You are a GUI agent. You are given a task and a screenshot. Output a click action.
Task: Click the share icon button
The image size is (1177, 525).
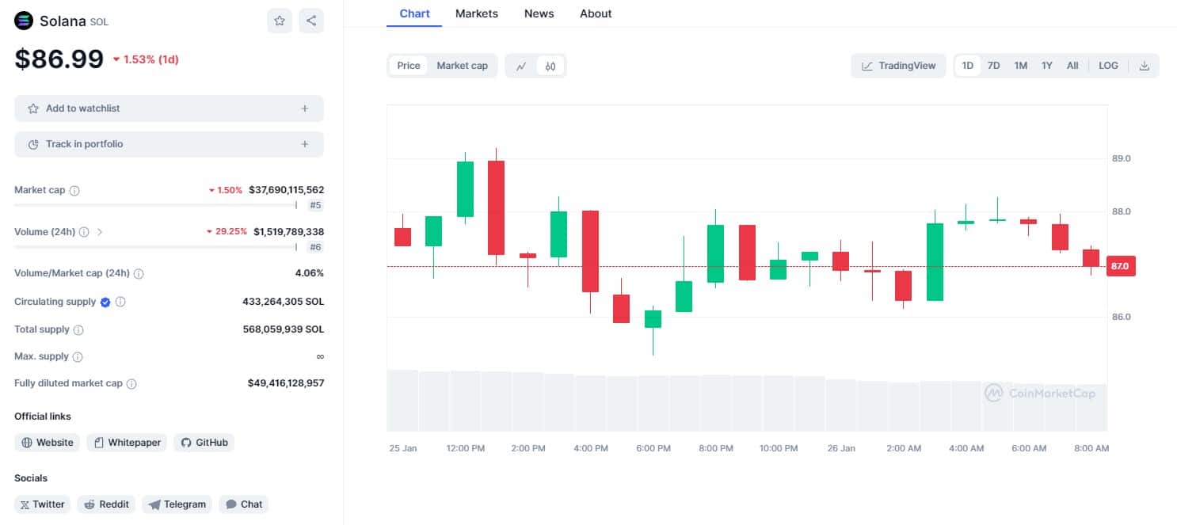tap(311, 21)
